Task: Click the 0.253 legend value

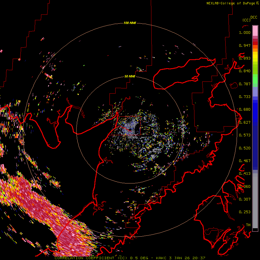Action: (x=245, y=212)
